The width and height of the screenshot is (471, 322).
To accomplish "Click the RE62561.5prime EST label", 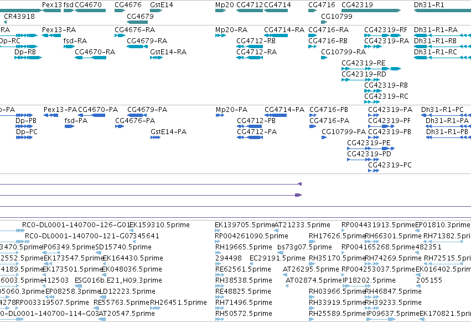I will [243, 270].
